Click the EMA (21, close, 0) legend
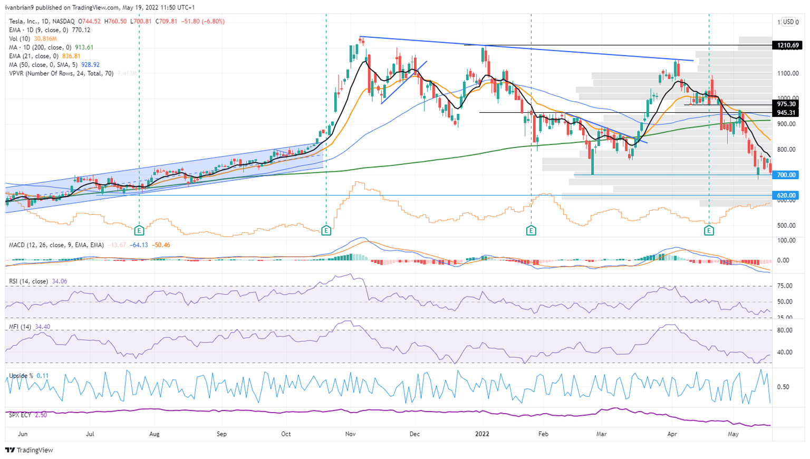Image resolution: width=810 pixels, height=459 pixels. 45,56
